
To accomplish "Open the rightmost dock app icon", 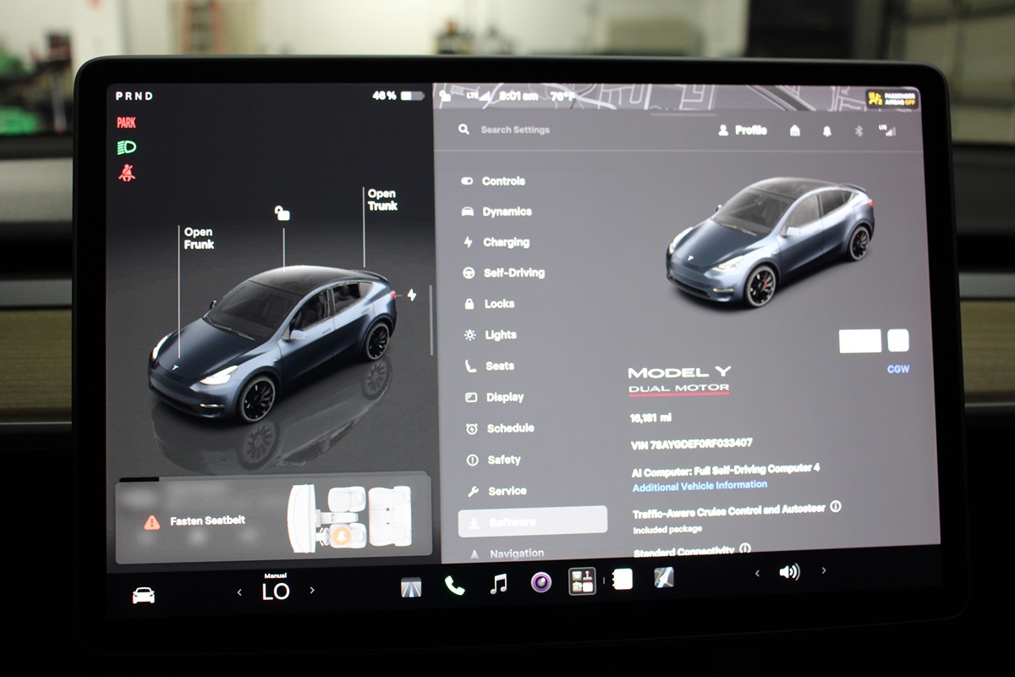I will click(x=664, y=577).
